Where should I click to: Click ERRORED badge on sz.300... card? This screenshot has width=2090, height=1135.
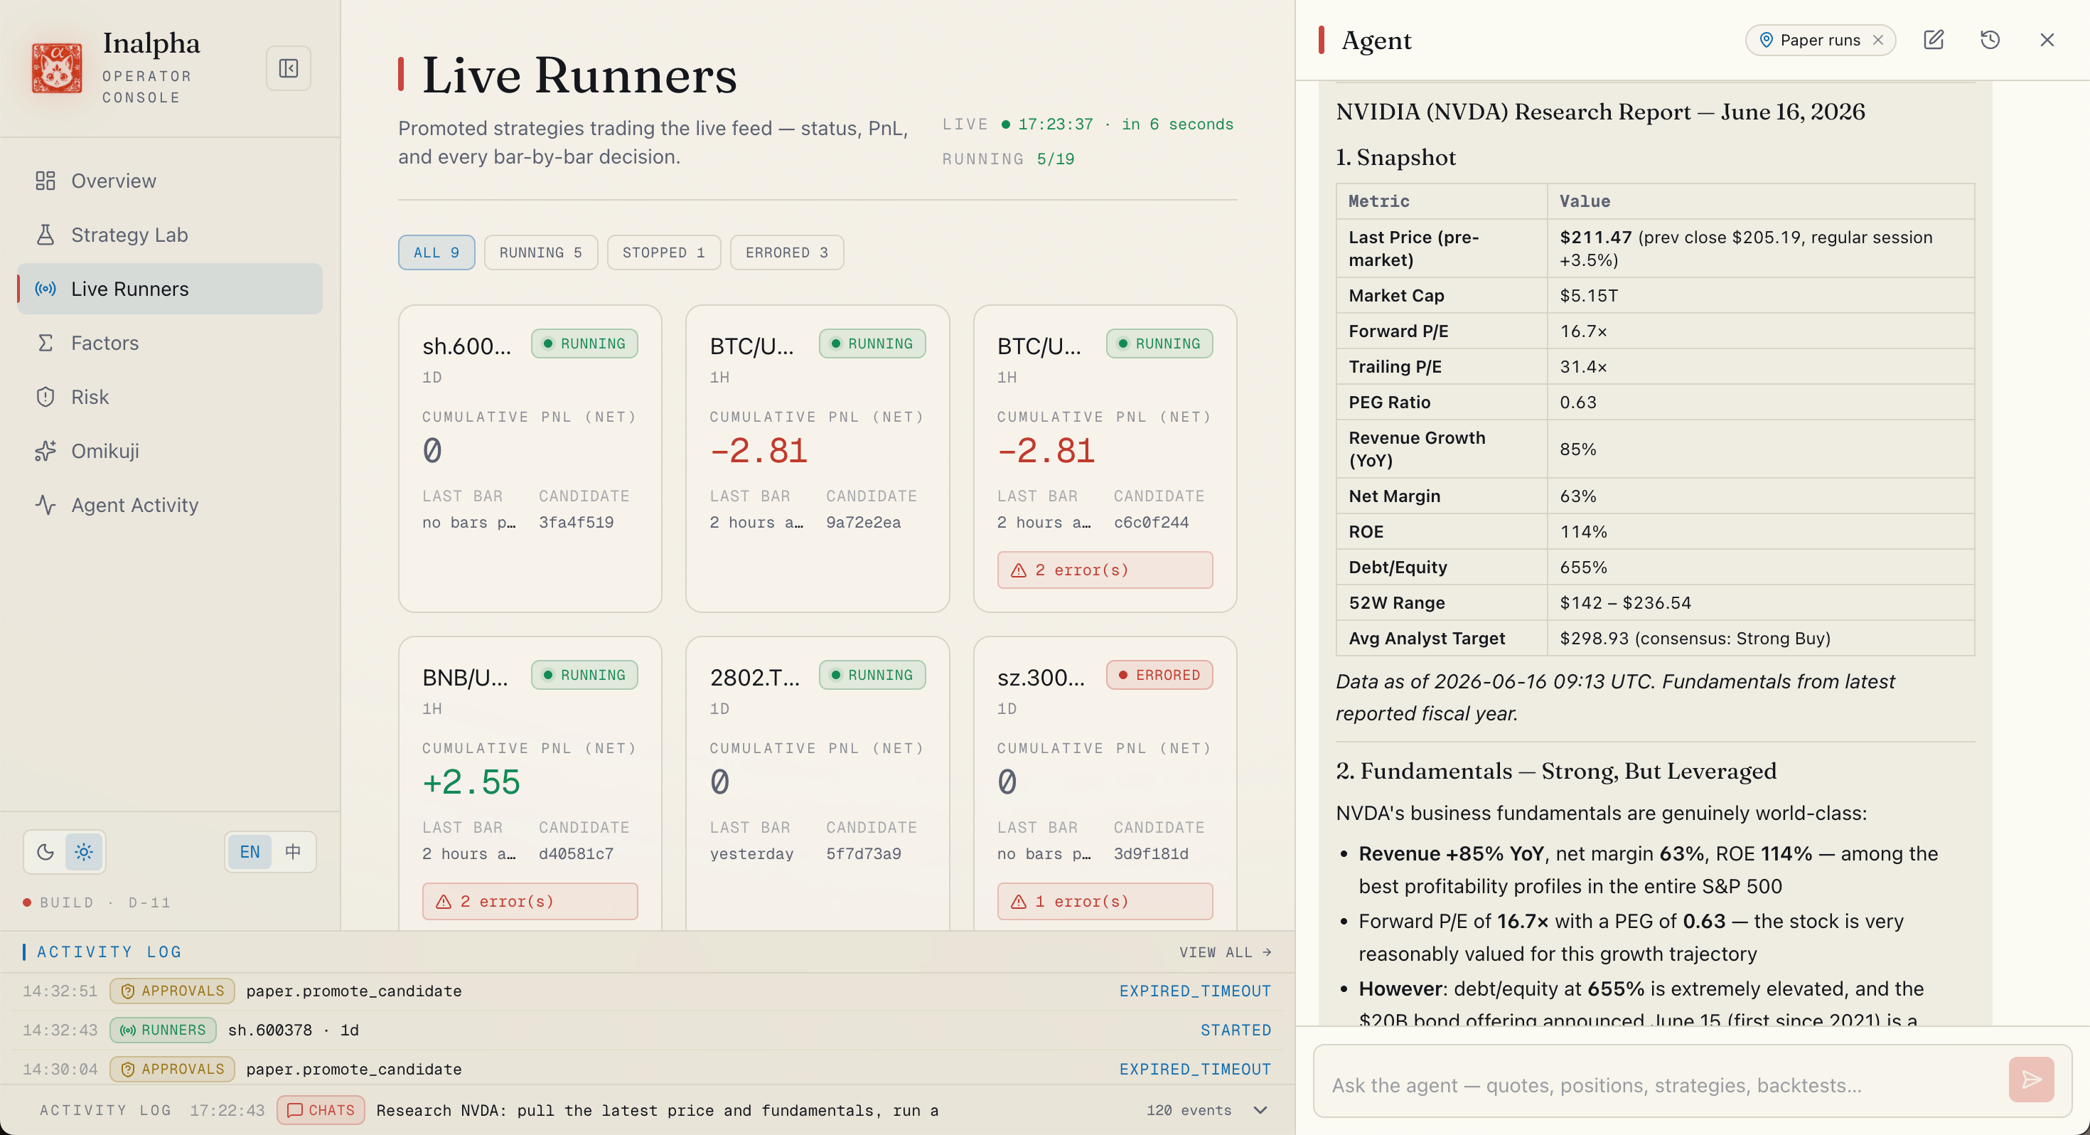[x=1159, y=675]
